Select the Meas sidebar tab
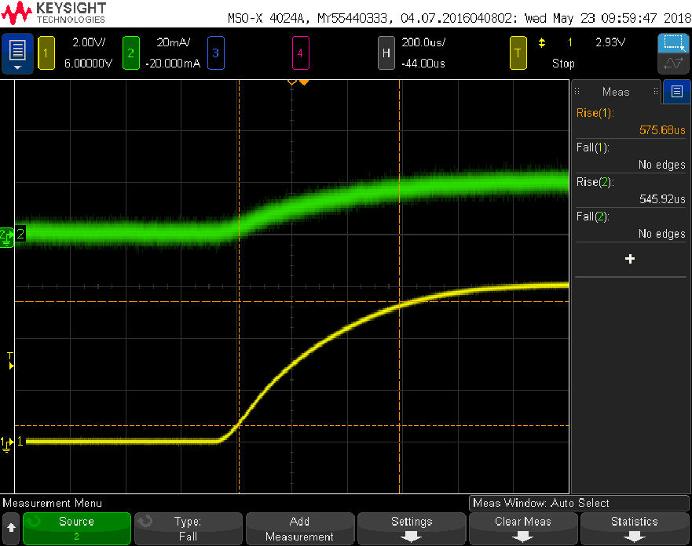The height and width of the screenshot is (546, 692). [x=616, y=92]
